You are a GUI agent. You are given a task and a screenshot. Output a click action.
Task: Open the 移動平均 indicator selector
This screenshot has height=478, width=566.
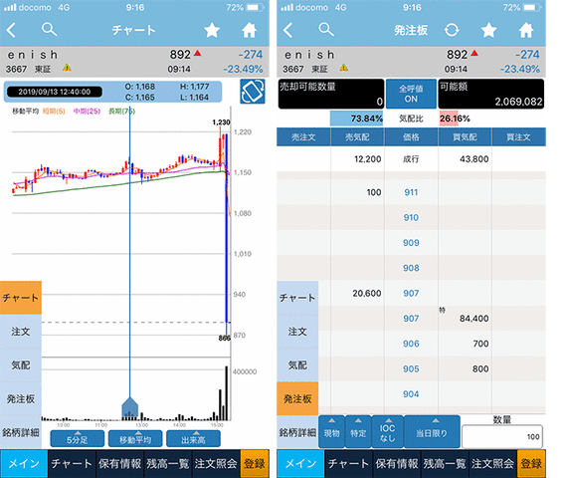pos(135,439)
